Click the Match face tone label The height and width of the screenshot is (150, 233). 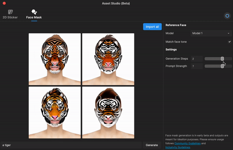coord(176,42)
